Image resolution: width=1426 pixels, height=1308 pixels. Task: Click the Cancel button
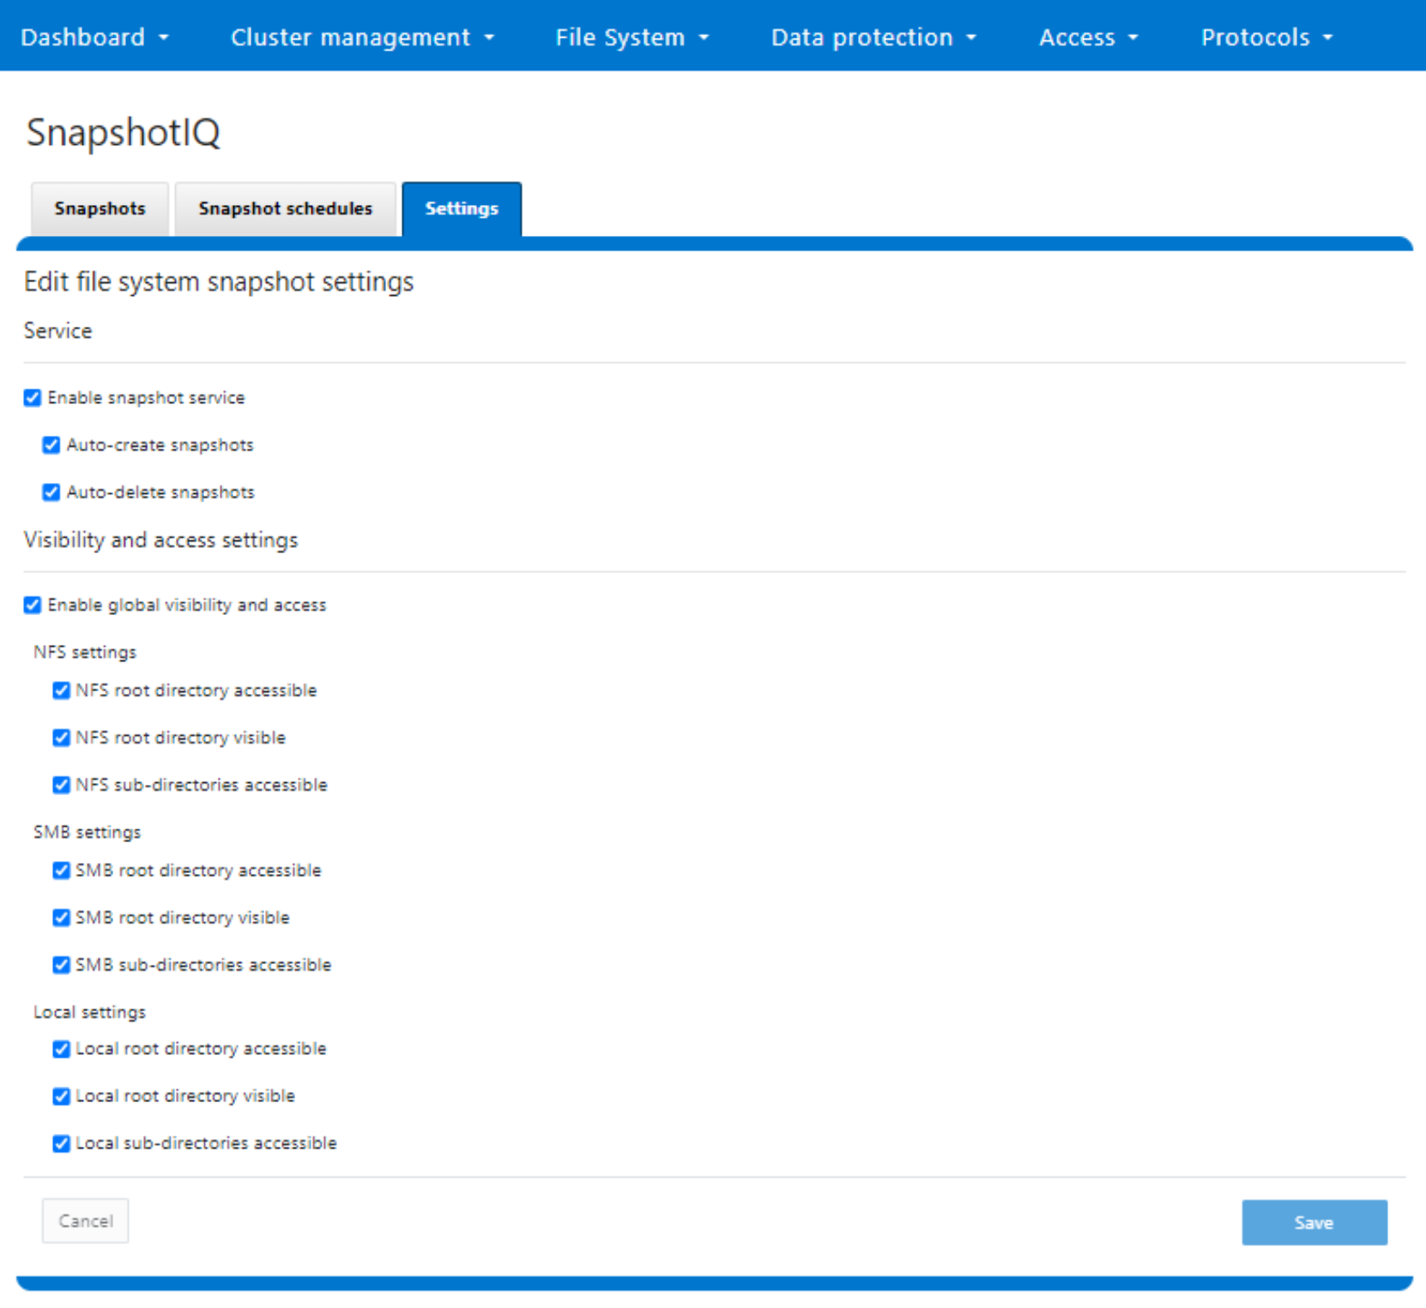[x=86, y=1221]
